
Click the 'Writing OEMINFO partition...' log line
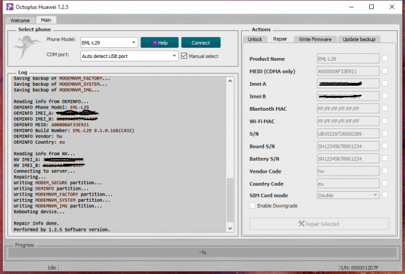(51, 188)
